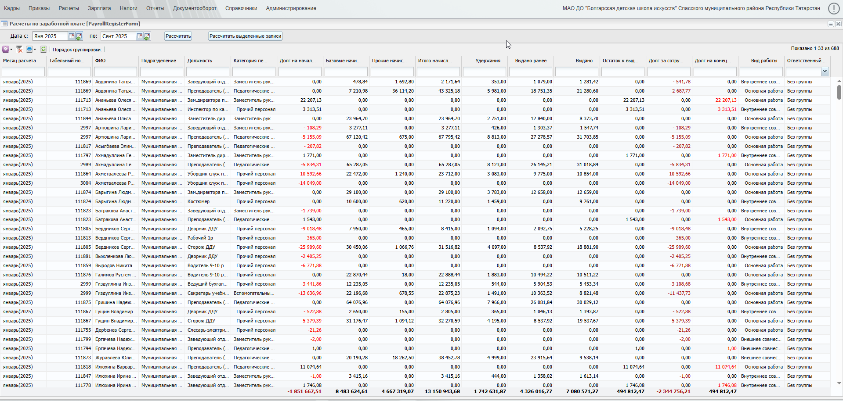Open calendar picker for end date
The image size is (843, 401).
click(x=140, y=36)
